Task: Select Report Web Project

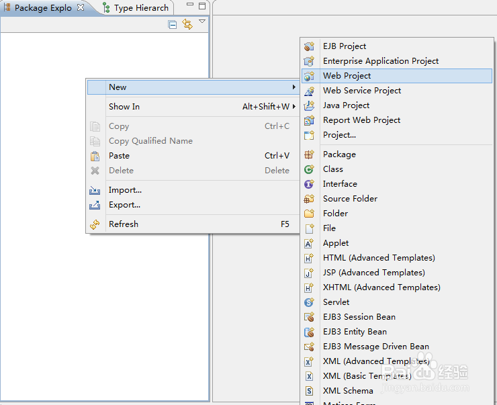Action: (397, 120)
